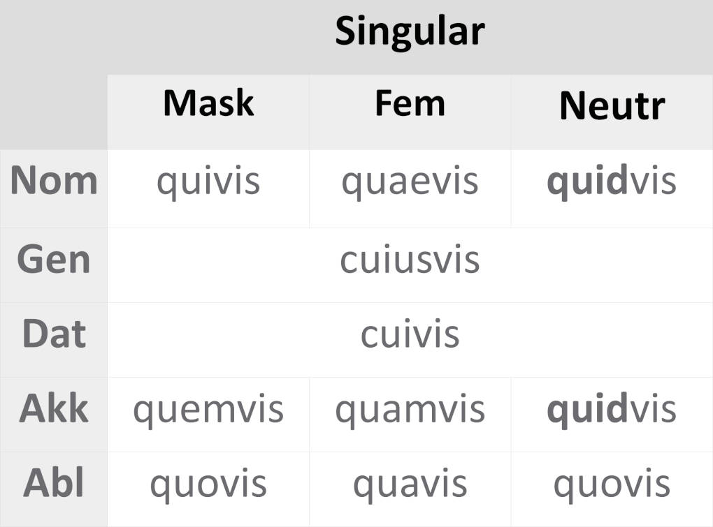Select the Abl row label
This screenshot has width=713, height=527.
coord(54,483)
